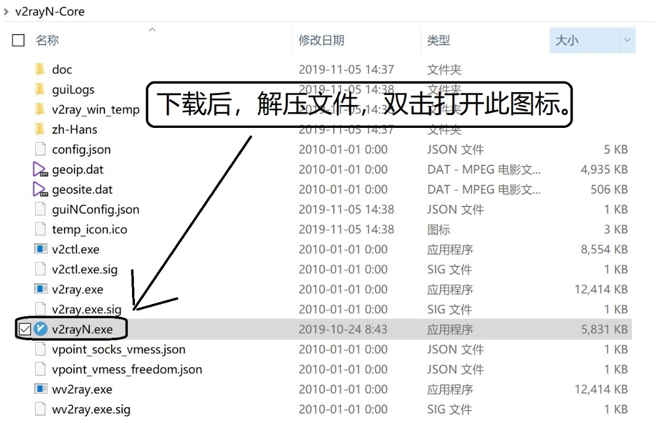Click the geoip.dat media file icon
Viewport: 660px width, 423px height.
tap(40, 169)
